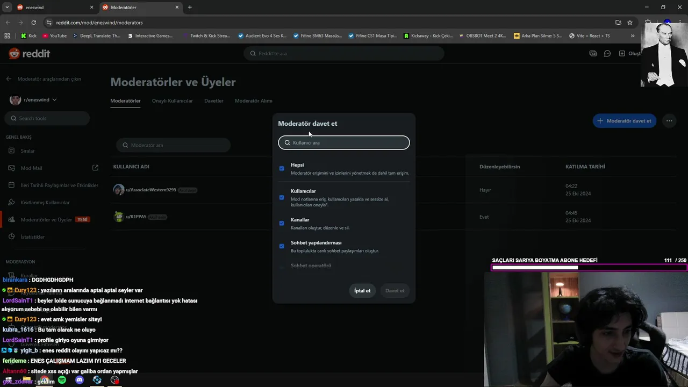Open the OBSBOT Meet 2 4K bookmark
688x387 pixels.
point(482,35)
